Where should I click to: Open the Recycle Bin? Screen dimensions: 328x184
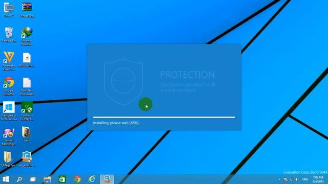(9, 35)
